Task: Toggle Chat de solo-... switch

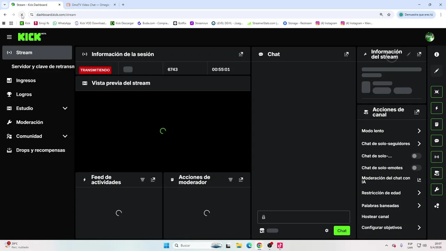Action: coord(416,156)
